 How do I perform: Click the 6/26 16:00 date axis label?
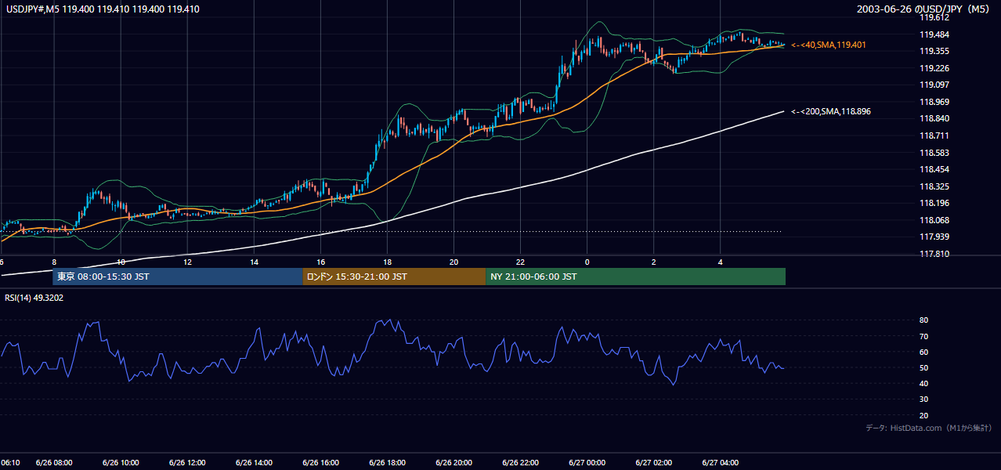click(x=320, y=463)
